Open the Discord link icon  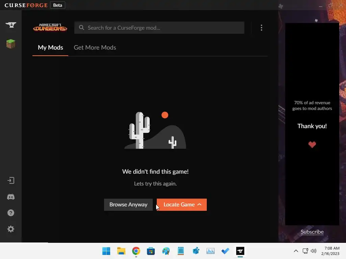[x=10, y=197]
